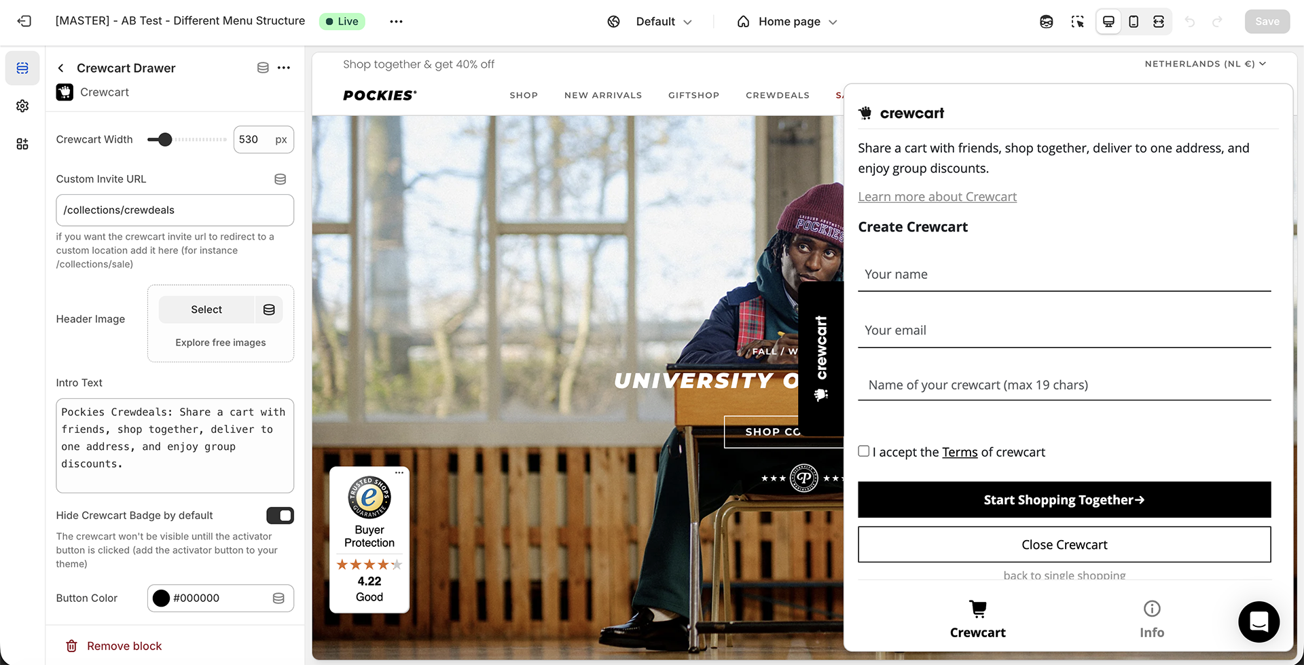
Task: Open the Learn more about Crewcart link
Action: (x=937, y=197)
